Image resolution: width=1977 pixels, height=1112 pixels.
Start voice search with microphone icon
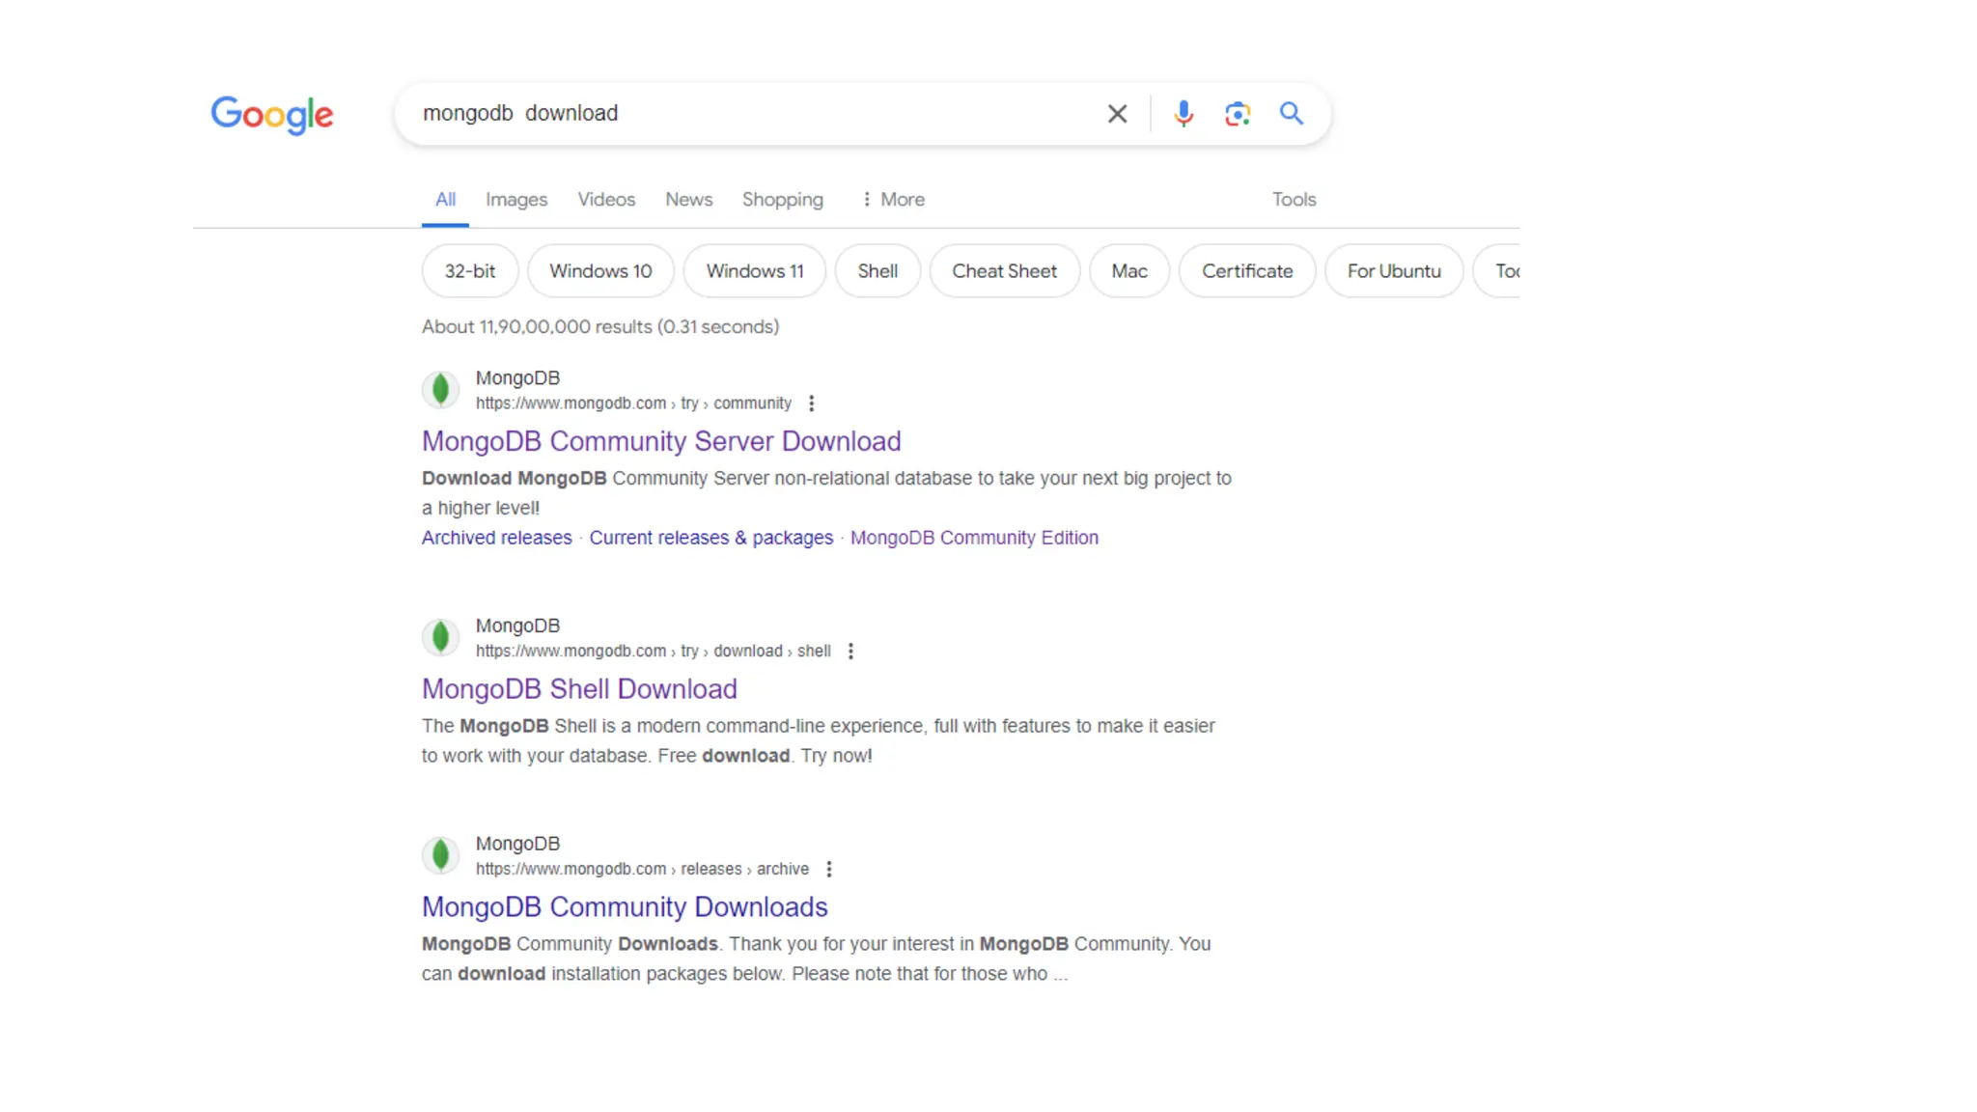(x=1183, y=114)
